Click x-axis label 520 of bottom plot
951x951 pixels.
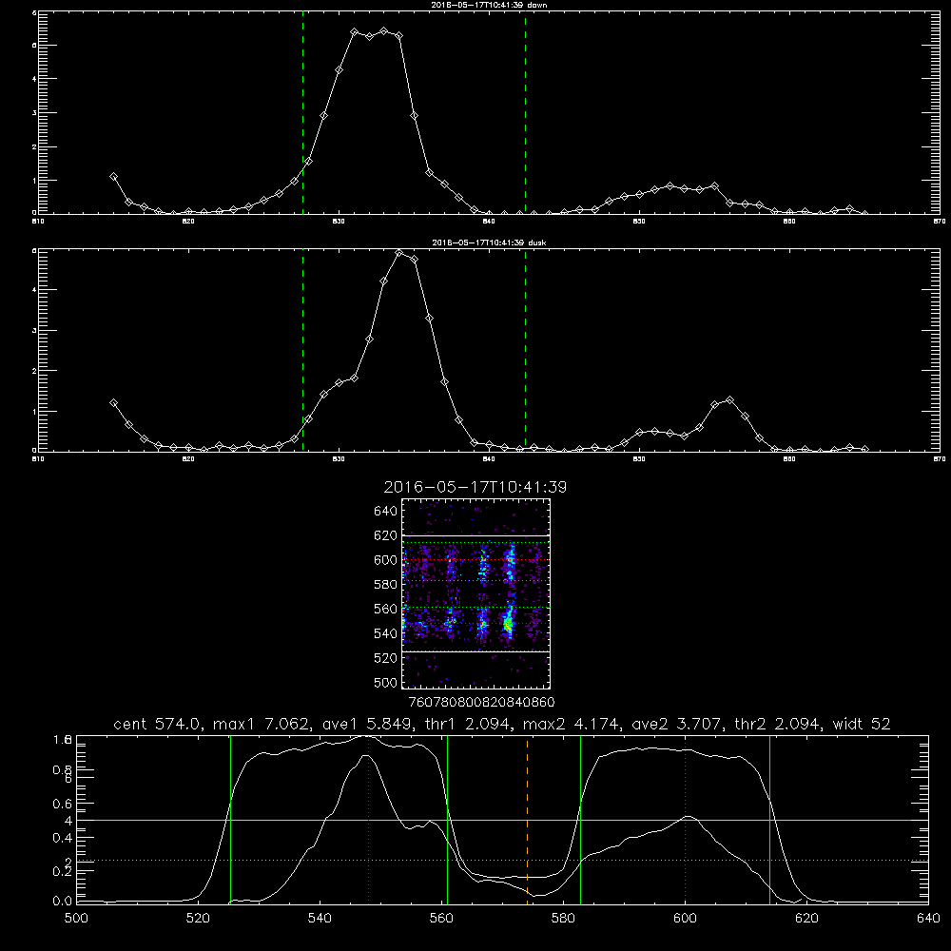coord(199,919)
